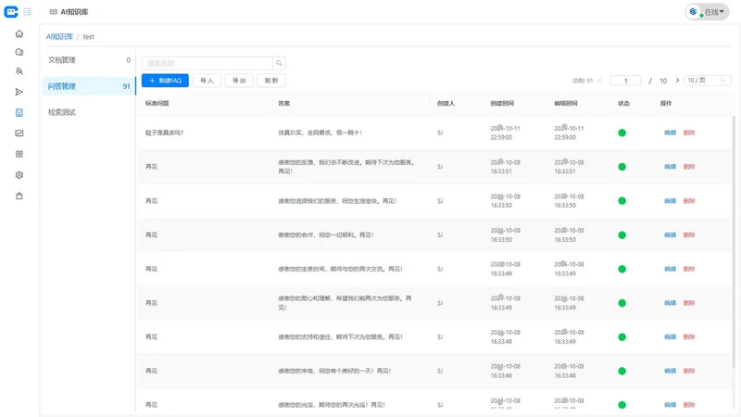Open the highlighted knowledge base sidebar icon

(x=19, y=112)
